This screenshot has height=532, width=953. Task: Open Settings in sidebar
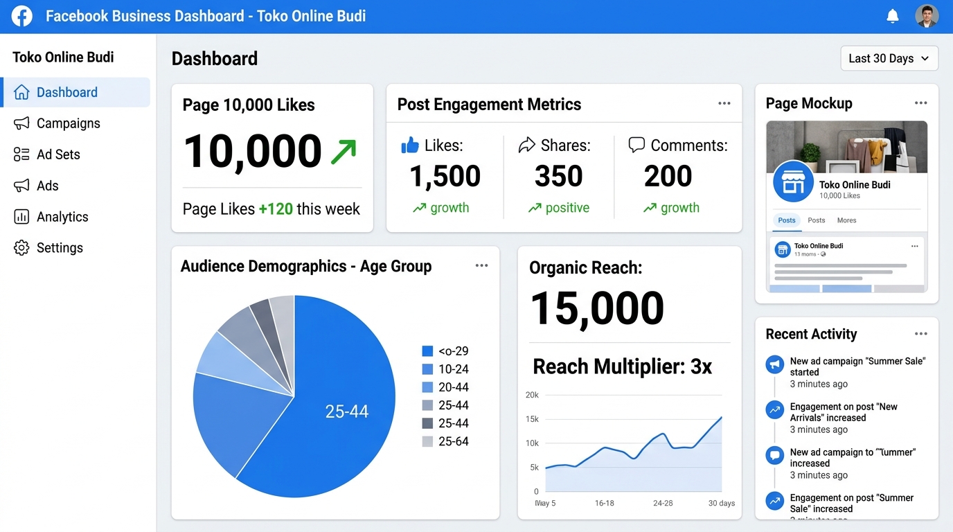point(75,248)
